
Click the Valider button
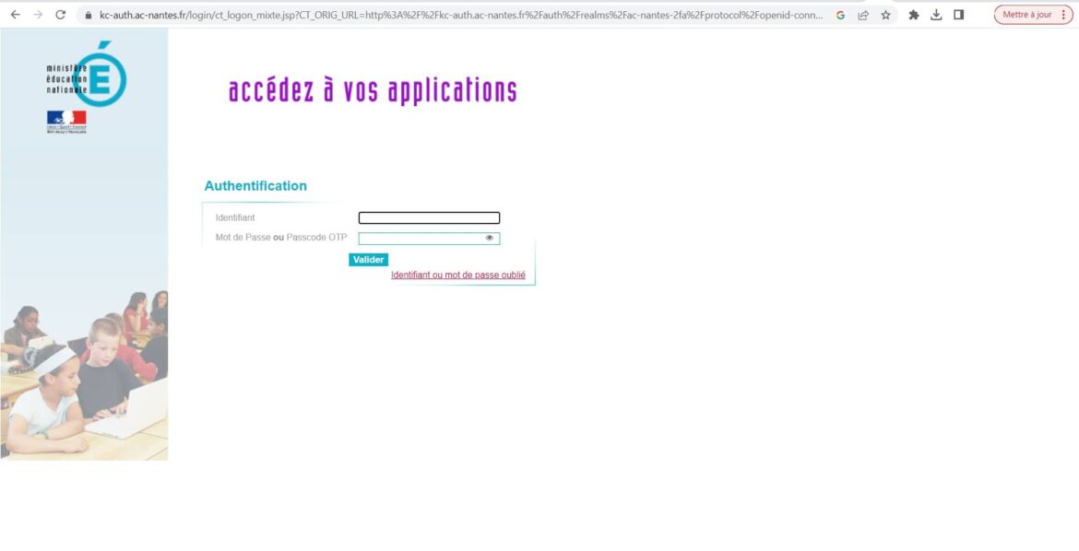click(369, 259)
